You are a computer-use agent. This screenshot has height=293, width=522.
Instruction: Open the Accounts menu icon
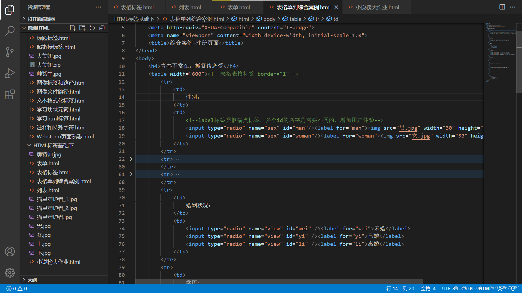10,251
